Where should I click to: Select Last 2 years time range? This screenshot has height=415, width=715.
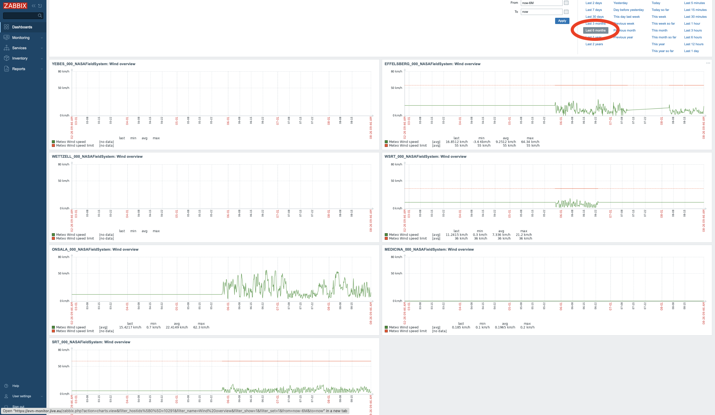[x=594, y=44]
